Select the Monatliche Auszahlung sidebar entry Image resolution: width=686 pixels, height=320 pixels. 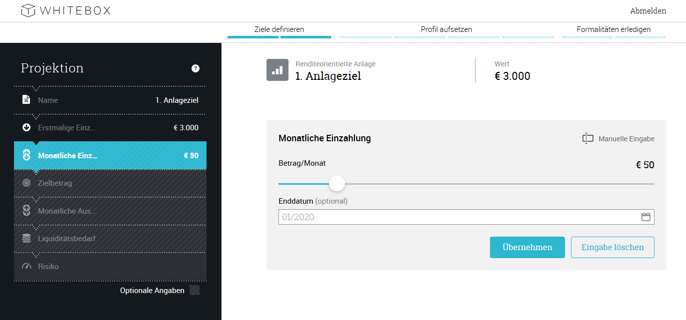click(66, 211)
